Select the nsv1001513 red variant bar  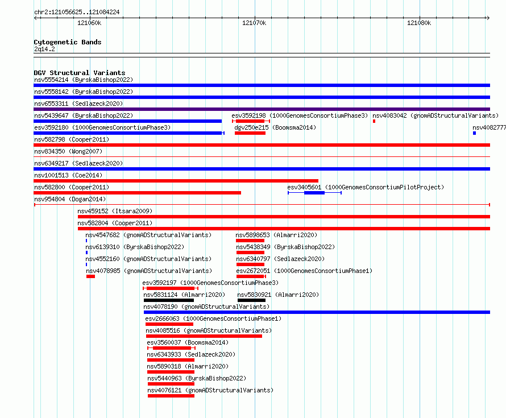(176, 181)
